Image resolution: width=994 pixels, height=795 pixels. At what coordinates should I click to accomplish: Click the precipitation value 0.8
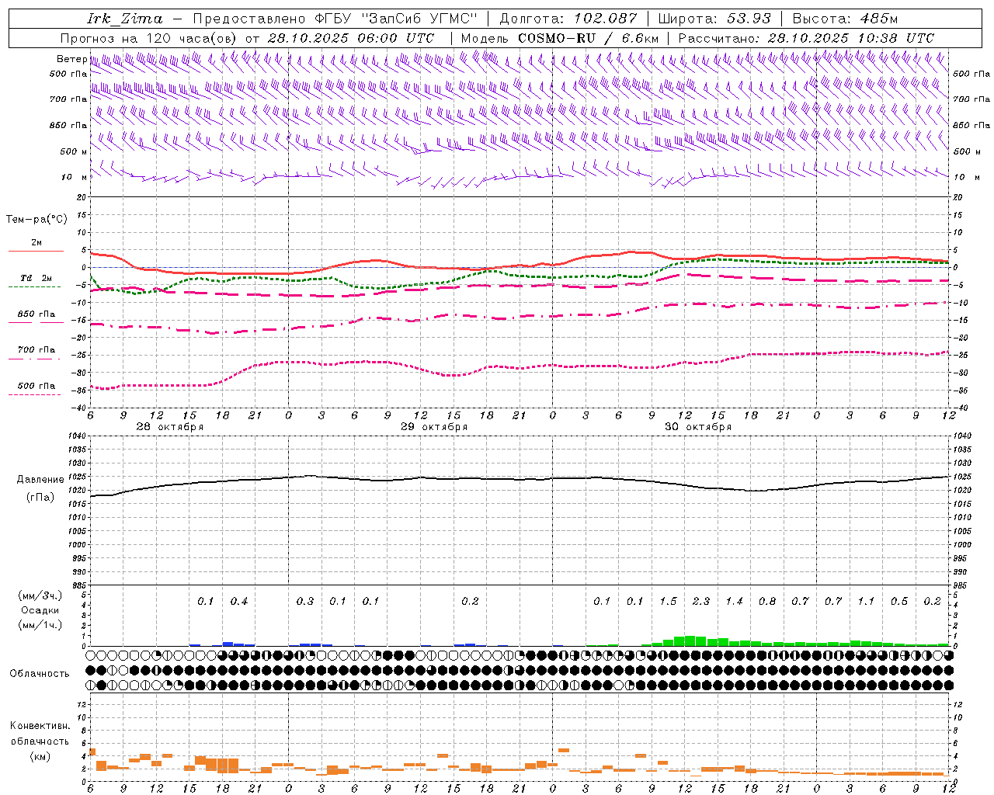[766, 601]
